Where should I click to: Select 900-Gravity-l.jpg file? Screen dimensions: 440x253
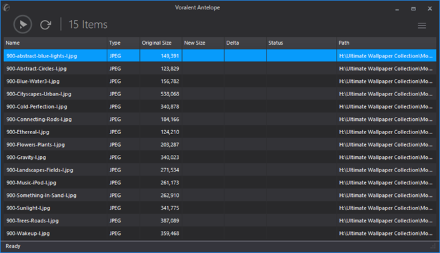click(26, 157)
